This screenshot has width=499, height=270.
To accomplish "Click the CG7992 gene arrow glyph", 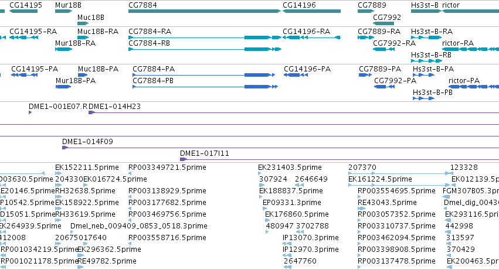I will click(x=383, y=23).
